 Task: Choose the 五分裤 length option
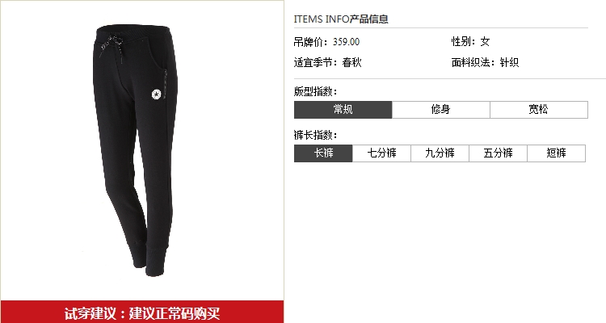coord(499,153)
